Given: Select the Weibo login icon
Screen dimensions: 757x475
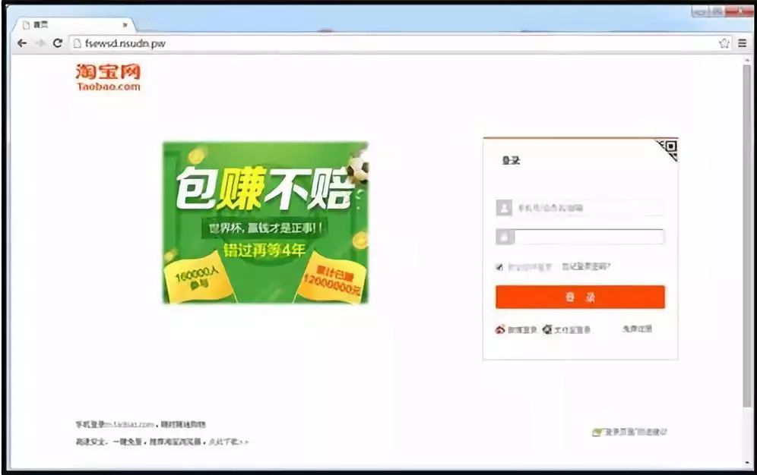Looking at the screenshot, I should pyautogui.click(x=499, y=329).
